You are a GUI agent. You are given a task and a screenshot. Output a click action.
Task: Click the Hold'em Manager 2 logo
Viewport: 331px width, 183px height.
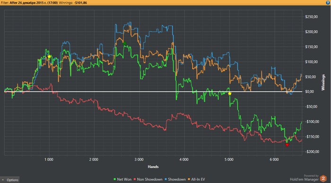coord(323,179)
